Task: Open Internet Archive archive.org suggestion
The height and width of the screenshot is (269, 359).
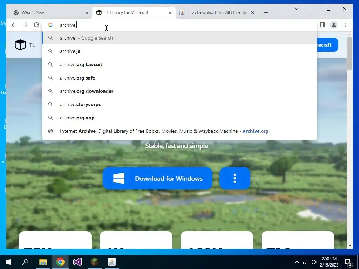Action: tap(180, 131)
